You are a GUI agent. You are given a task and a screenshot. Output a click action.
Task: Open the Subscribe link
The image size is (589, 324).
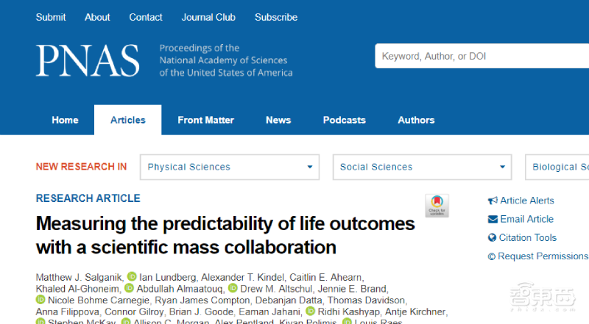pos(276,17)
